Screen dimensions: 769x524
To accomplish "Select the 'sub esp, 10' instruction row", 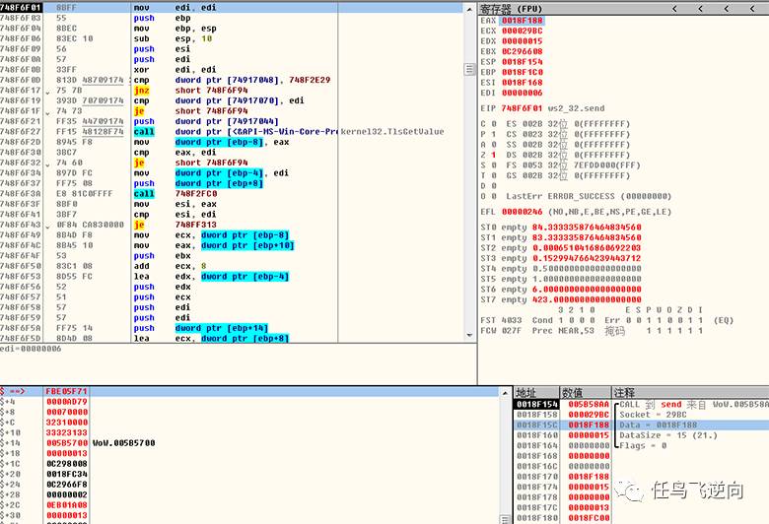I will (232, 38).
